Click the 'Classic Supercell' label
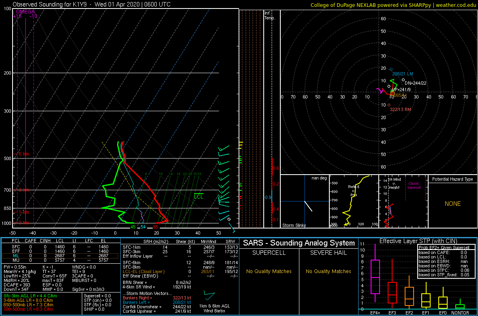This screenshot has width=478, height=316. 413,186
